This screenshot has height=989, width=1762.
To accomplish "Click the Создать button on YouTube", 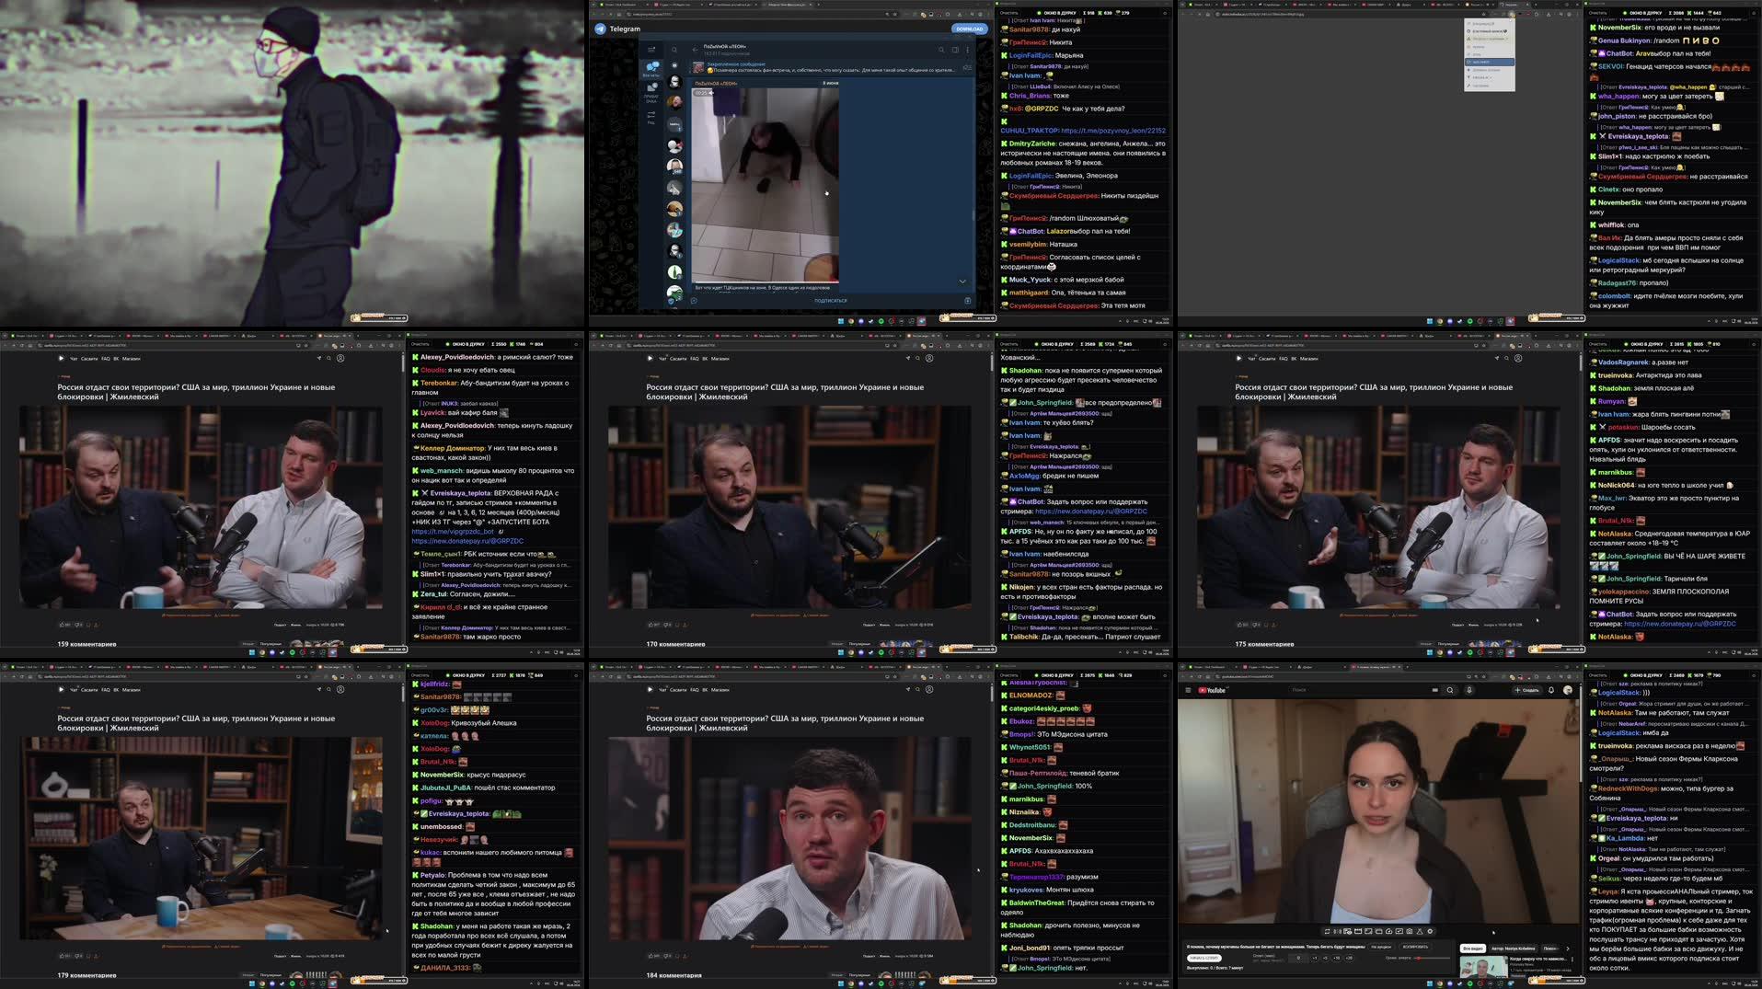I will 1526,690.
